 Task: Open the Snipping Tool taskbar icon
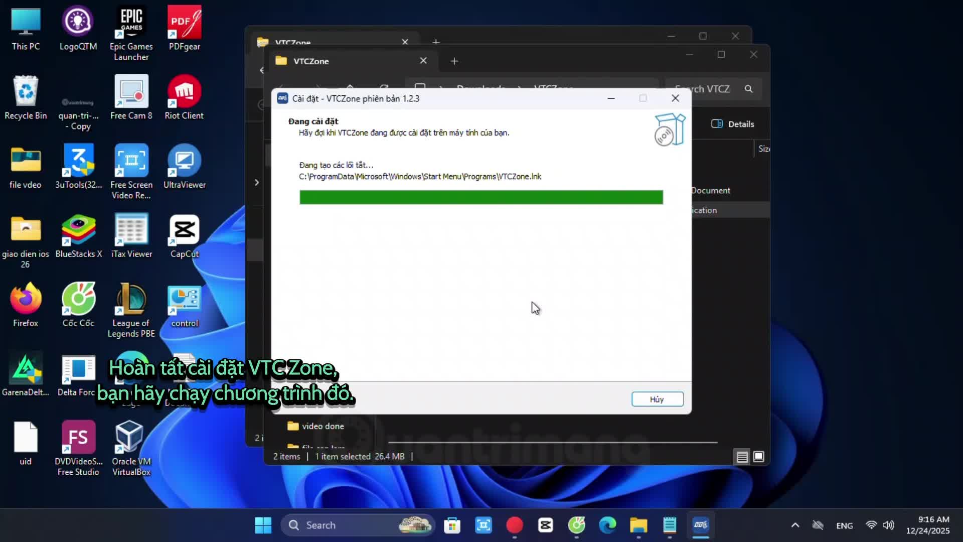click(x=483, y=525)
